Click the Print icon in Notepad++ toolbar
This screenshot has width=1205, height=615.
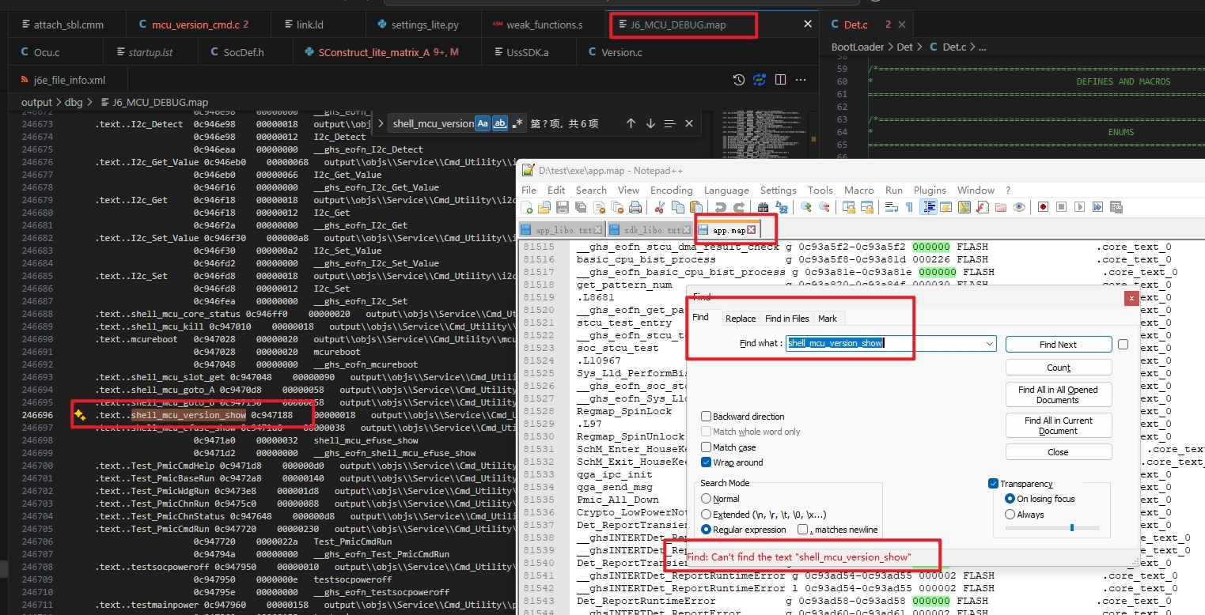tap(635, 207)
